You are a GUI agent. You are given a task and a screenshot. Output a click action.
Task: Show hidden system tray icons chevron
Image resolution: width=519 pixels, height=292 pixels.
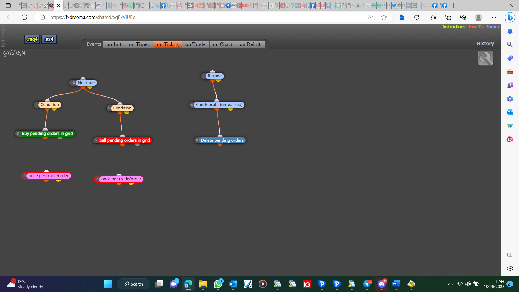(450, 284)
